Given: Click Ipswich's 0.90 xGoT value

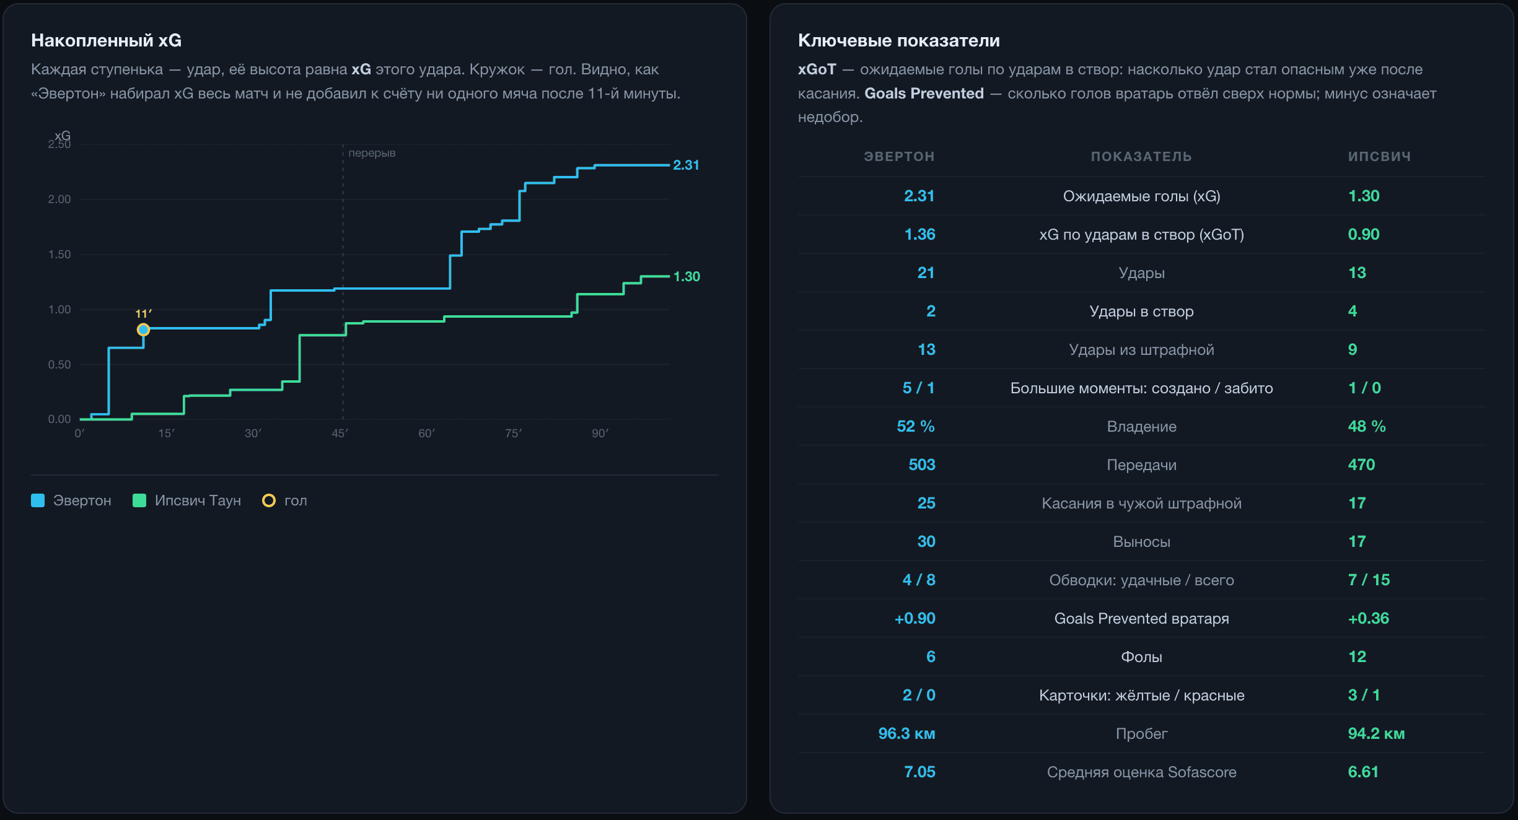Looking at the screenshot, I should 1364,234.
